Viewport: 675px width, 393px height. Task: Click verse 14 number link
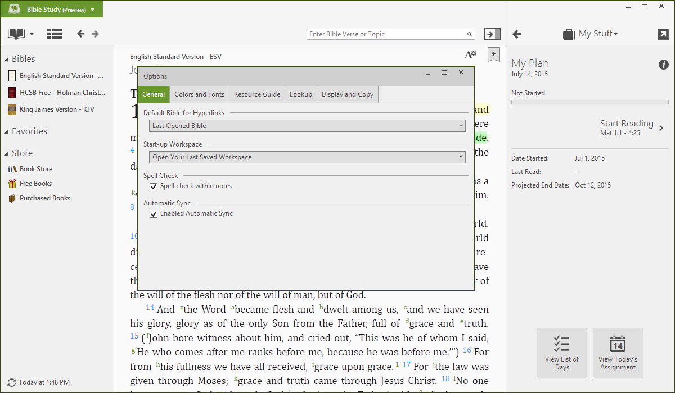coord(150,308)
